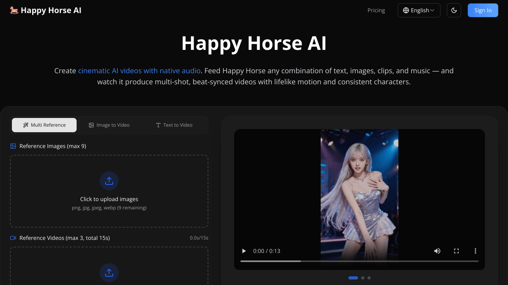The image size is (508, 285).
Task: Open the cinematic AI videos link
Action: [x=139, y=70]
